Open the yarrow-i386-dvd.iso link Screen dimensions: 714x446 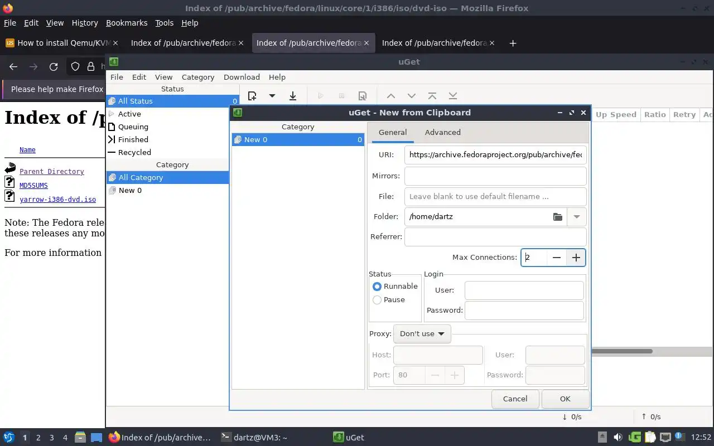[x=57, y=200]
